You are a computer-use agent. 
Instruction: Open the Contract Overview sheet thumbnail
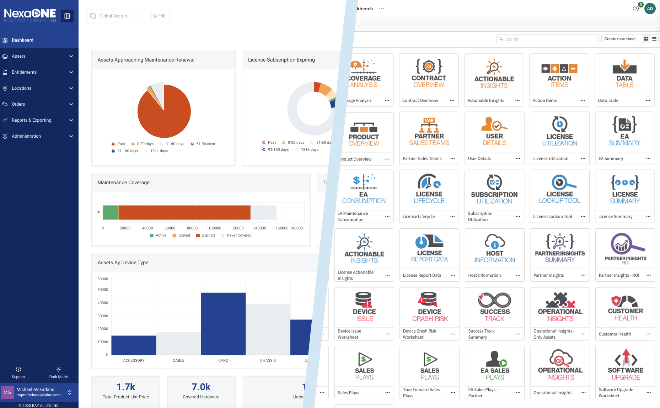pos(429,75)
